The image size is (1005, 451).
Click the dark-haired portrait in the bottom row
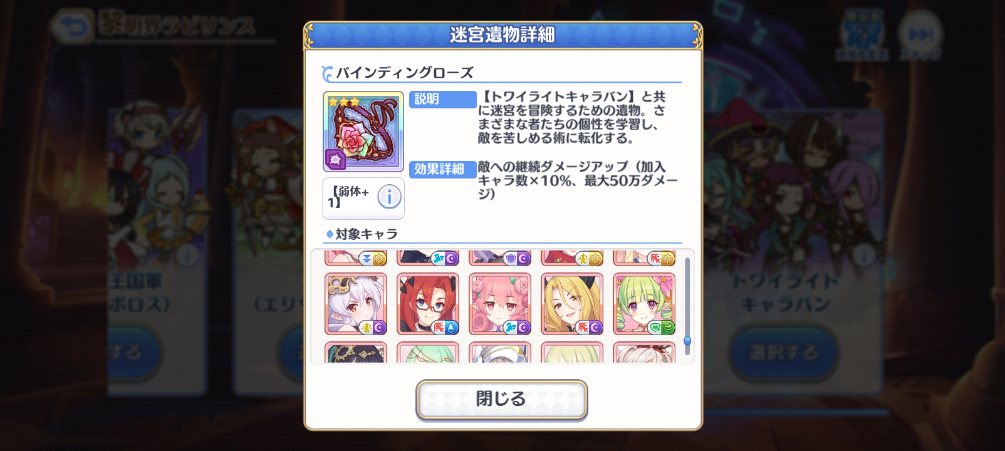pos(356,353)
